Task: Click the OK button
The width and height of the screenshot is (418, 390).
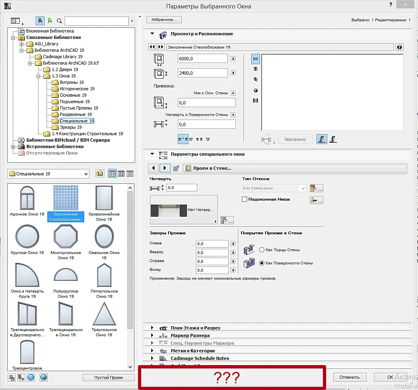Action: coord(390,377)
